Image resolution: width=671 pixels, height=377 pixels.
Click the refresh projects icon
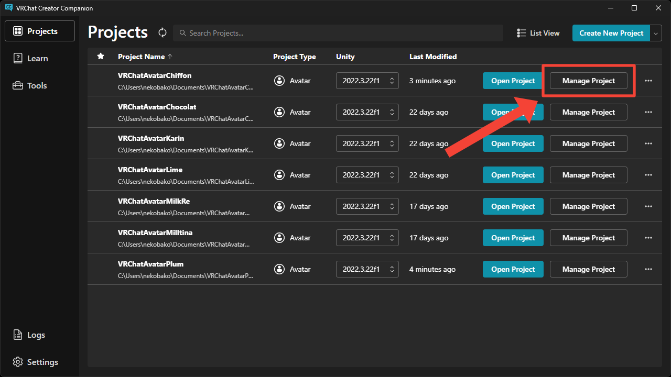pyautogui.click(x=163, y=33)
